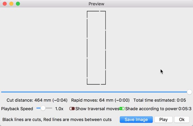193x126 pixels.
Task: Click the Playback Speed slider knob
Action: tap(43, 108)
